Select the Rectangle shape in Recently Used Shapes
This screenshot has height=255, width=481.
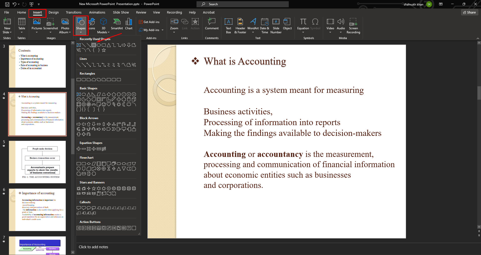(x=93, y=45)
